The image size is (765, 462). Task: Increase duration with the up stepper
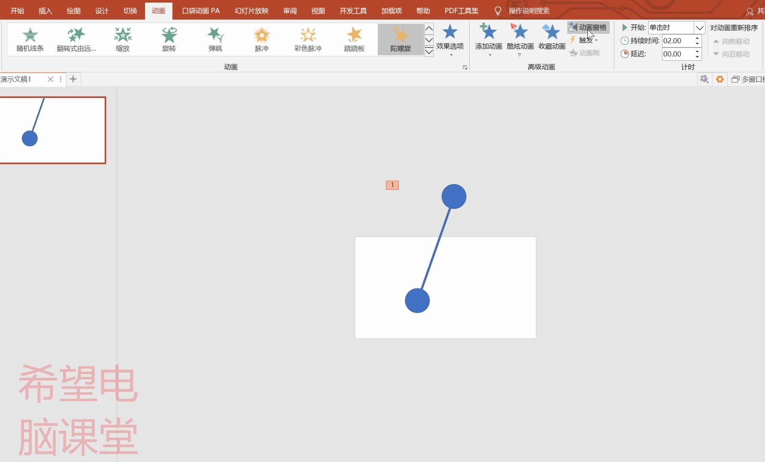coord(697,38)
